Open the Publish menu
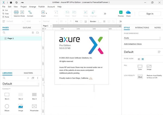This screenshot has height=115, width=163. pyautogui.click(x=42, y=7)
